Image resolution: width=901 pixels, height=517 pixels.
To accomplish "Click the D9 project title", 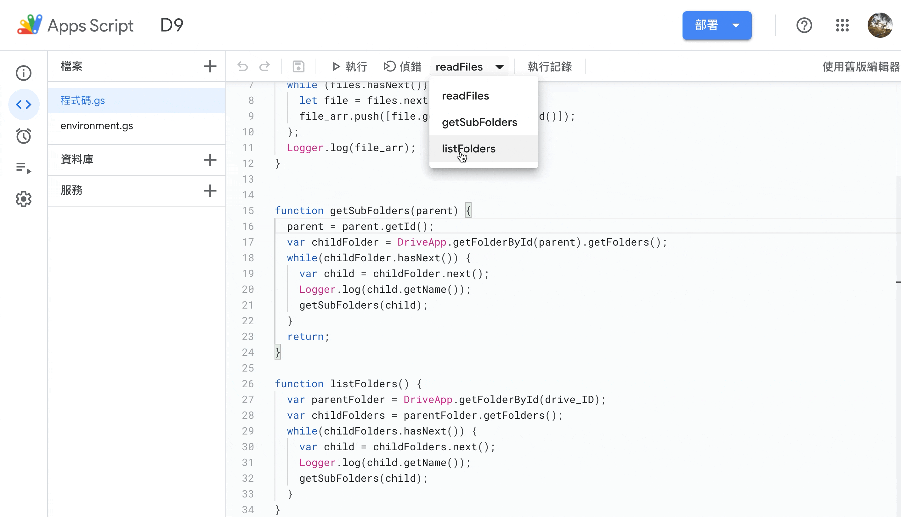I will (172, 25).
